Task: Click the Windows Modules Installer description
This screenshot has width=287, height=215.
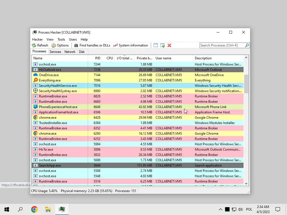Action: pos(214,123)
